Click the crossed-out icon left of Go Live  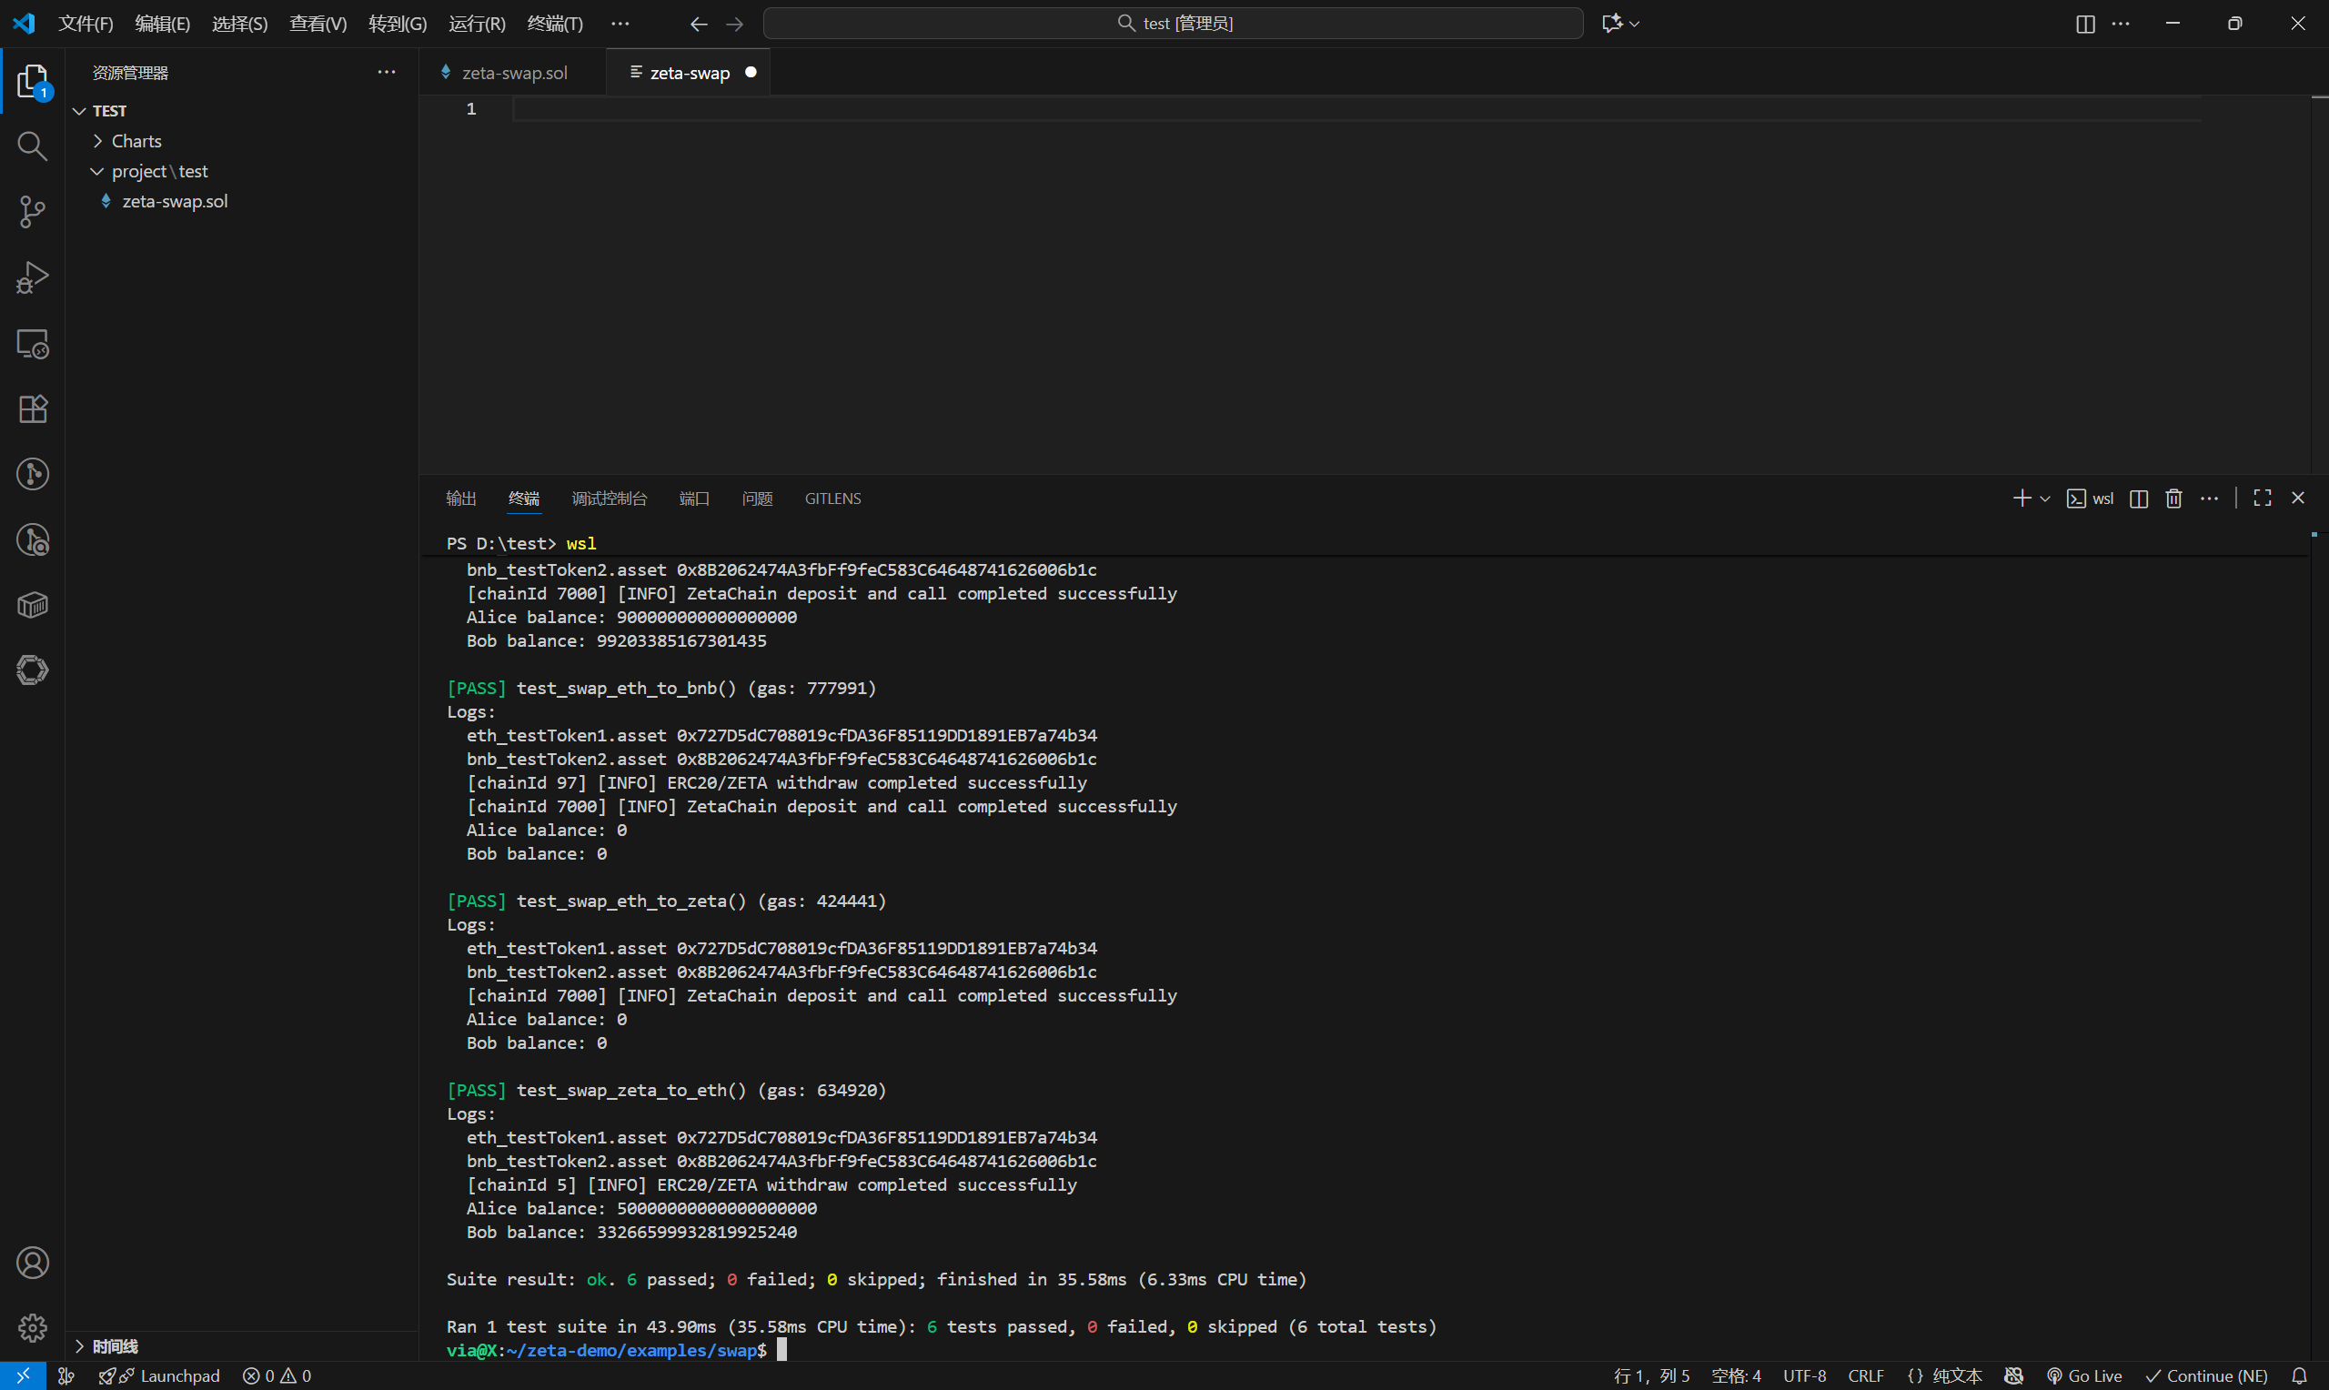click(x=2014, y=1376)
